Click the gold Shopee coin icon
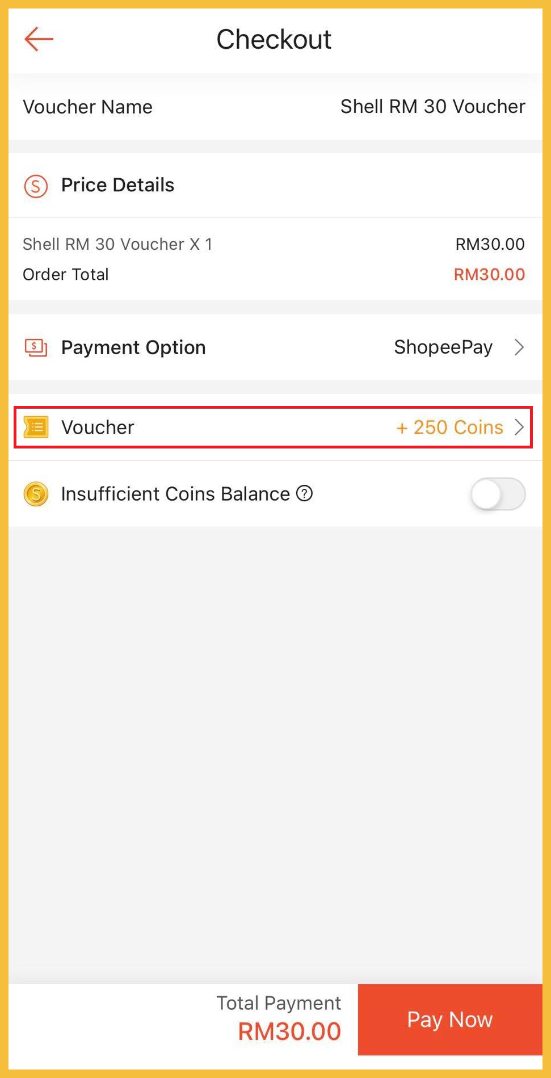The image size is (551, 1078). pos(36,494)
